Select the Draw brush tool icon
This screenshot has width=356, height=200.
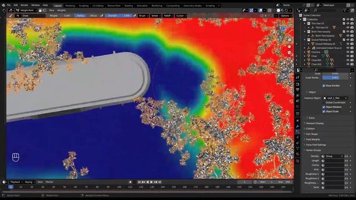click(11, 16)
